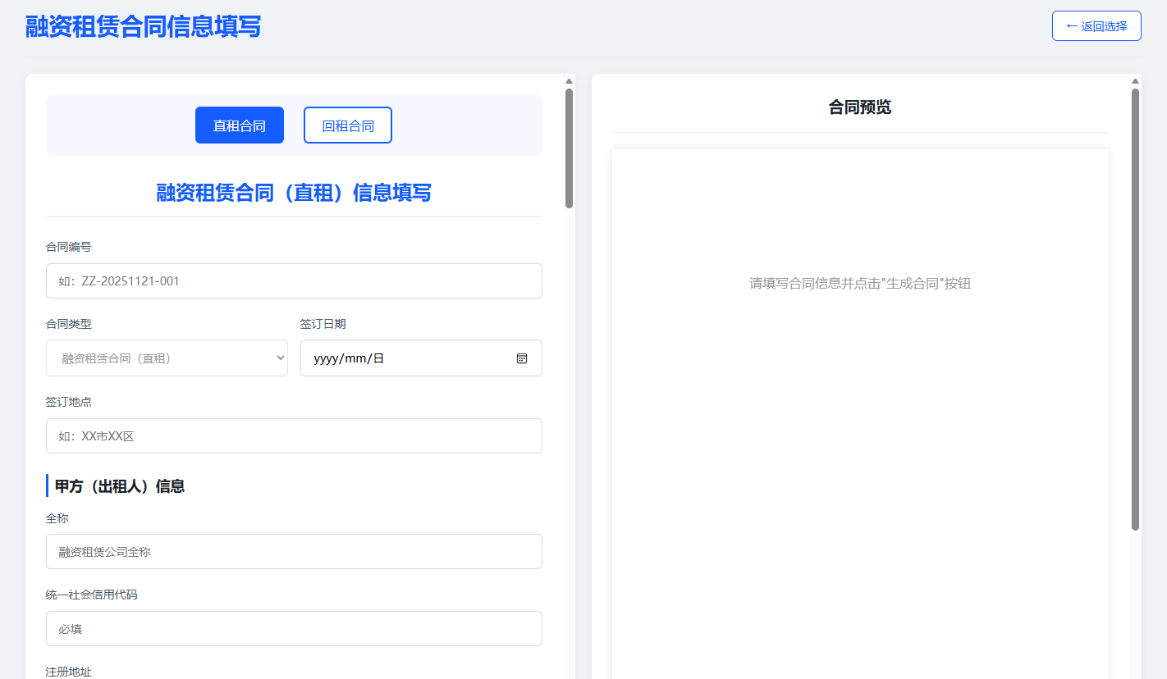The width and height of the screenshot is (1167, 679).
Task: Click the 融资租赁合同信息填写 page title
Action: [x=143, y=26]
